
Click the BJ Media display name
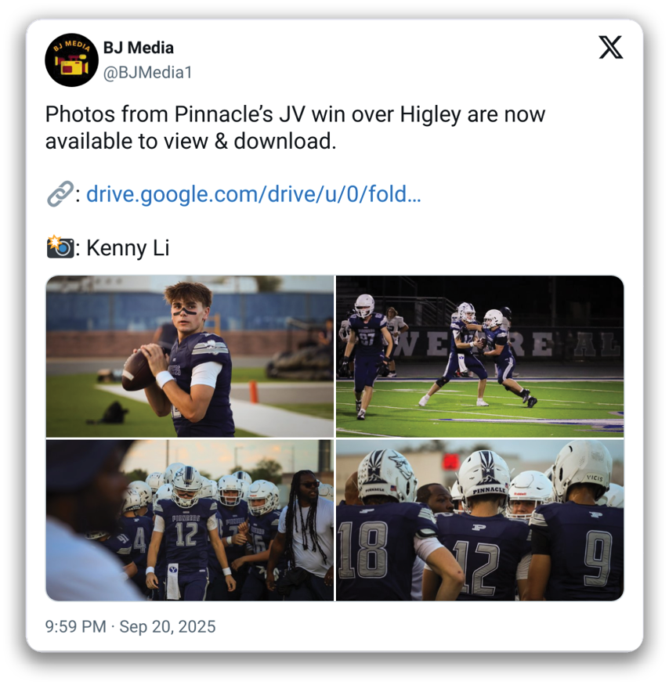click(138, 48)
